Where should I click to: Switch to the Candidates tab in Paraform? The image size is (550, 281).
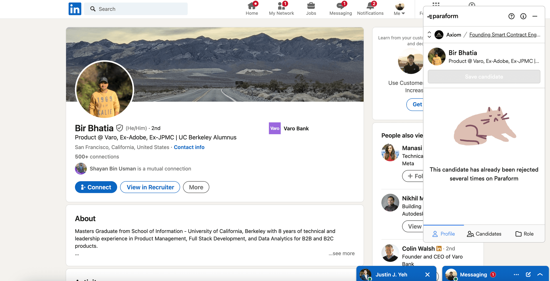click(x=484, y=234)
